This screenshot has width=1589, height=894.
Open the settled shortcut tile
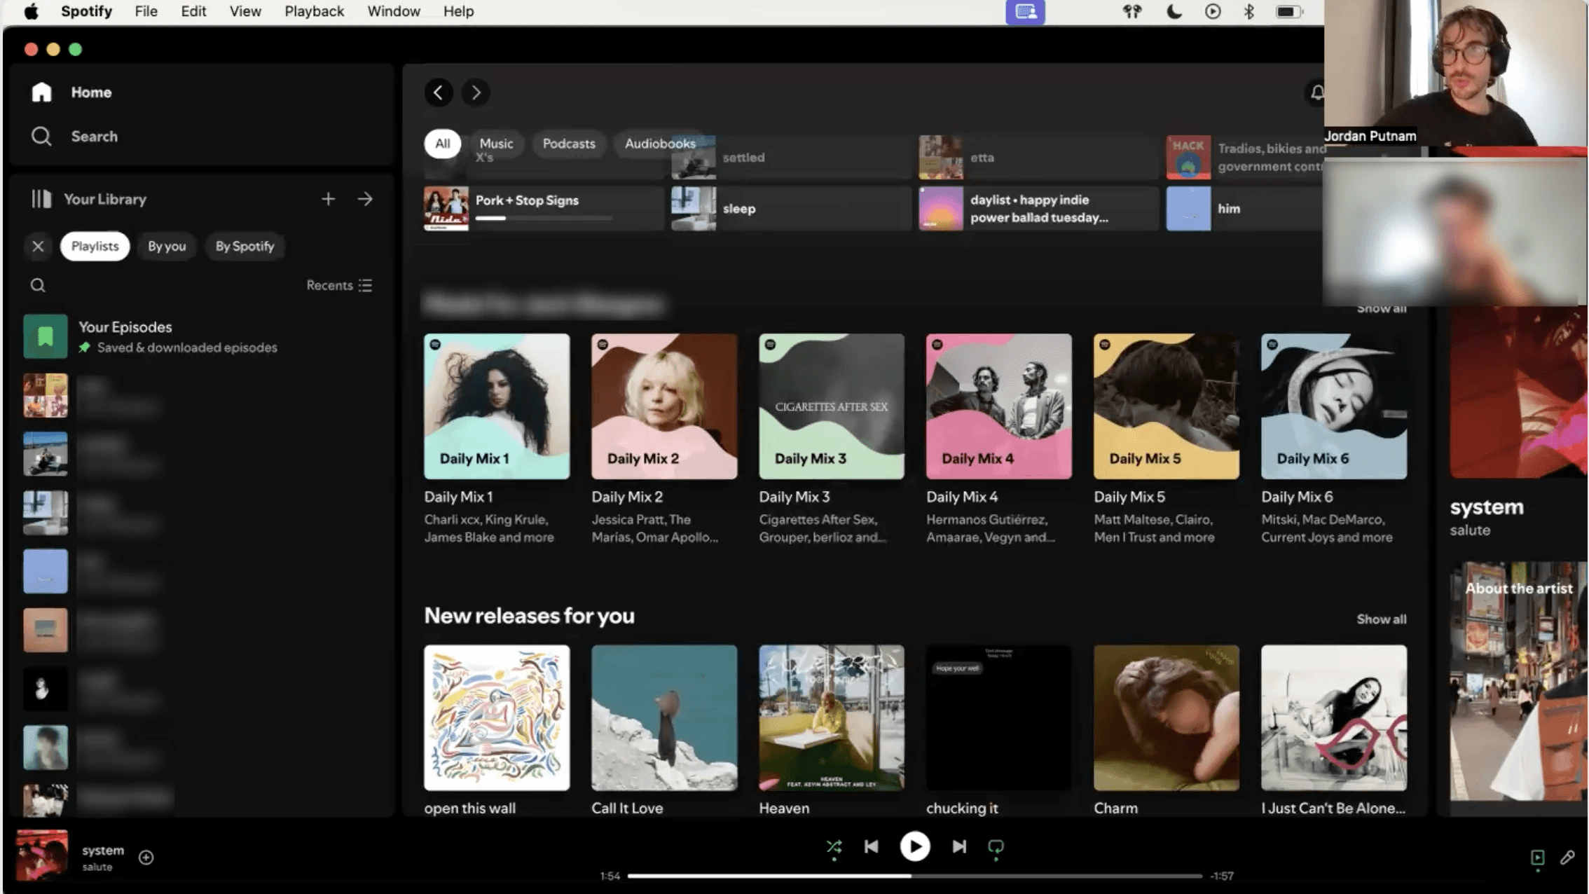[x=791, y=158]
